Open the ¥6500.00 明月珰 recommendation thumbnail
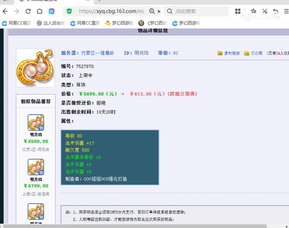Viewport: 289px width, 228px height. point(36,122)
